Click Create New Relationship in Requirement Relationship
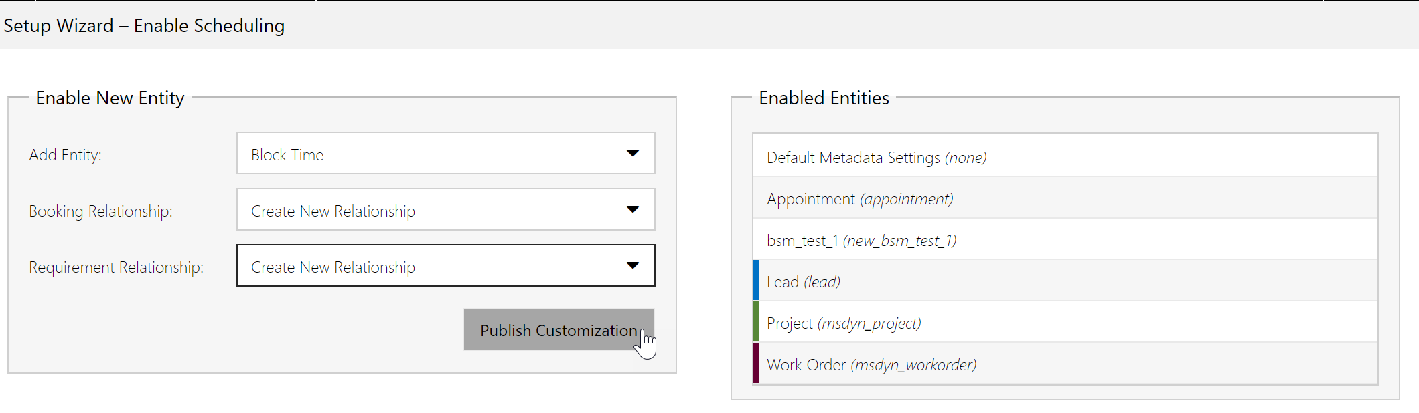This screenshot has width=1419, height=413. (333, 267)
